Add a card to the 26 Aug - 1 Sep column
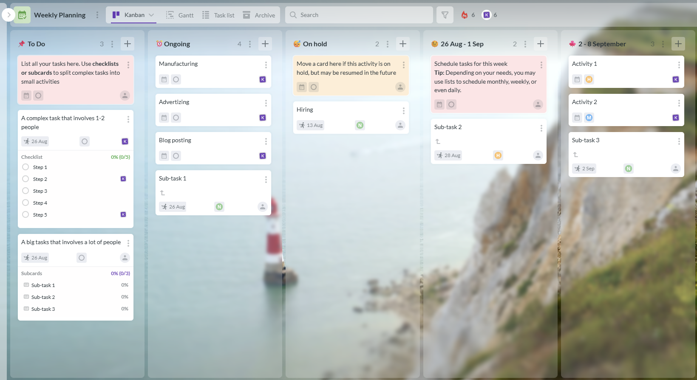The image size is (697, 380). pos(541,44)
